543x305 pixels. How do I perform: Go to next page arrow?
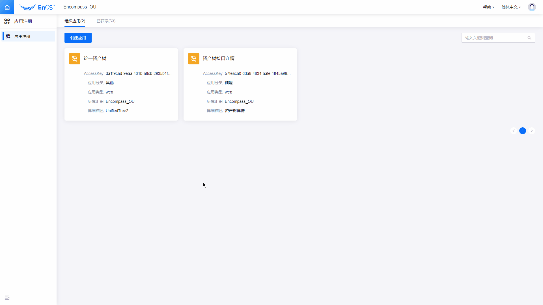coord(532,131)
